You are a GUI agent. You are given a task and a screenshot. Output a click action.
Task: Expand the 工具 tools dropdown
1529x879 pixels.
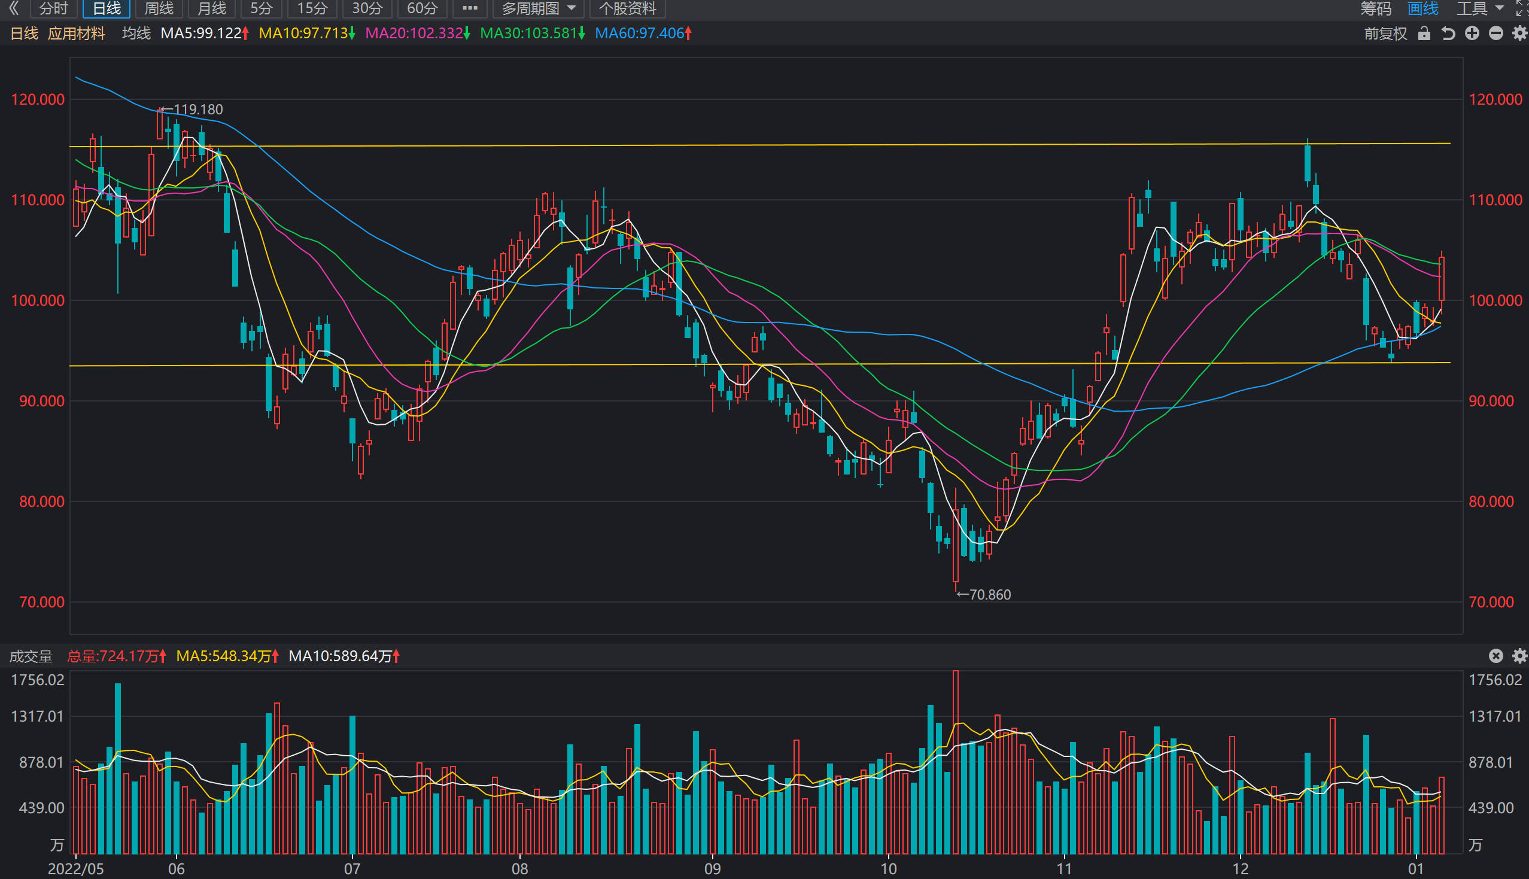click(x=1479, y=8)
